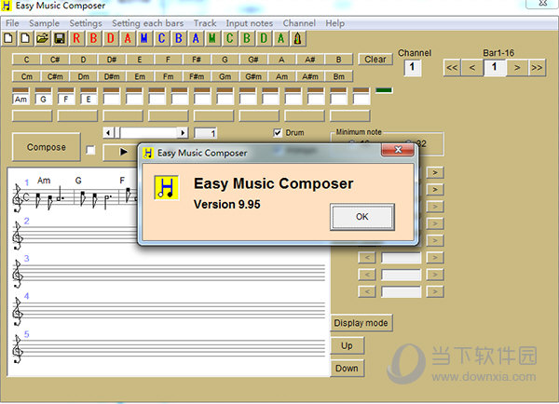Select the chord slot containing E
Image resolution: width=559 pixels, height=404 pixels.
[89, 100]
